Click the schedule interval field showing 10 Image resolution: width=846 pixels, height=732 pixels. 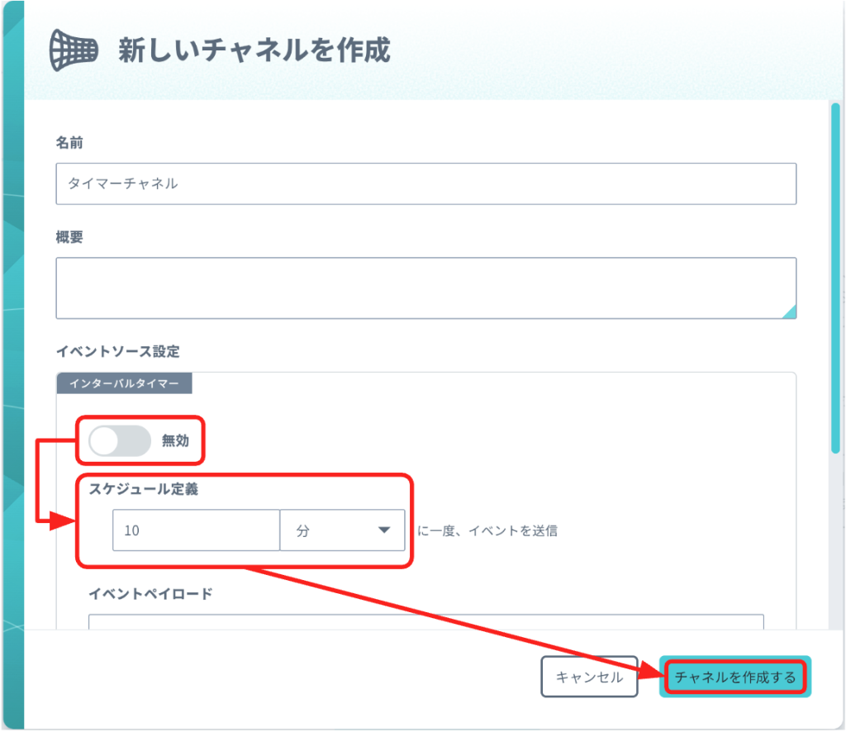point(197,530)
